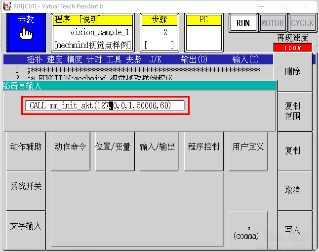The height and width of the screenshot is (252, 319).
Task: Click the 插补 interpolation column header
Action: [x=35, y=59]
